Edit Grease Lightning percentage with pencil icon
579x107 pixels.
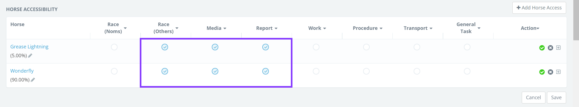[30, 56]
